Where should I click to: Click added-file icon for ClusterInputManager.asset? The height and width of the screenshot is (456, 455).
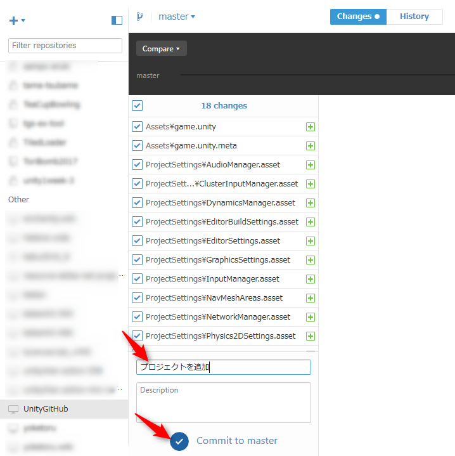[x=311, y=184]
